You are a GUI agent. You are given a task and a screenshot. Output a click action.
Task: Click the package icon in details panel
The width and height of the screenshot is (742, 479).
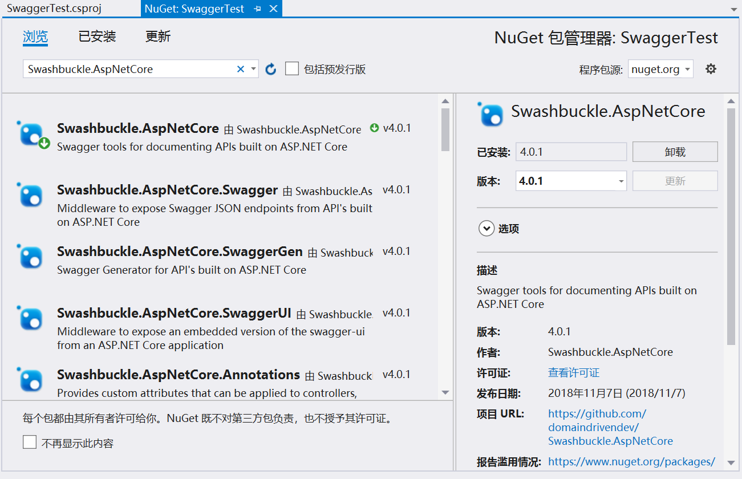491,114
